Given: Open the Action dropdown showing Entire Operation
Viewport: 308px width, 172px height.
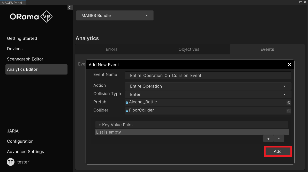Looking at the screenshot, I should [x=208, y=86].
